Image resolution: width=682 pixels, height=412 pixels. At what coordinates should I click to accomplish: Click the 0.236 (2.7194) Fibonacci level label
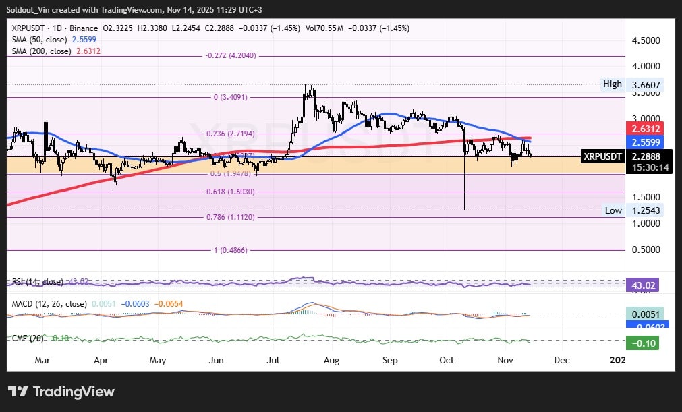tap(232, 134)
